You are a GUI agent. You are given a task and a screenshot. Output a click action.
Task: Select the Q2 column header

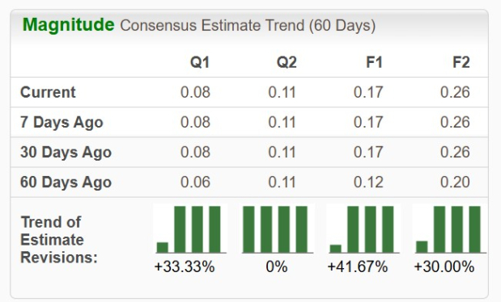click(x=287, y=62)
